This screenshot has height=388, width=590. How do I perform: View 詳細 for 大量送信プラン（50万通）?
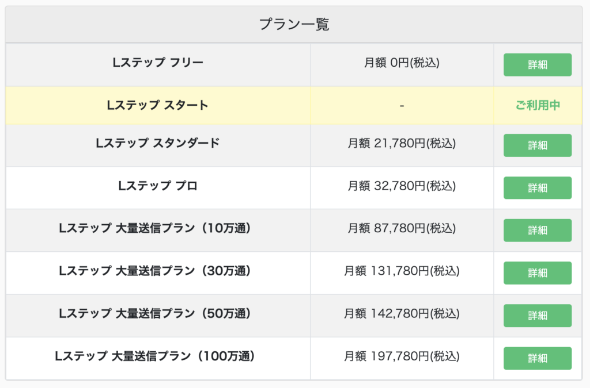click(x=538, y=316)
